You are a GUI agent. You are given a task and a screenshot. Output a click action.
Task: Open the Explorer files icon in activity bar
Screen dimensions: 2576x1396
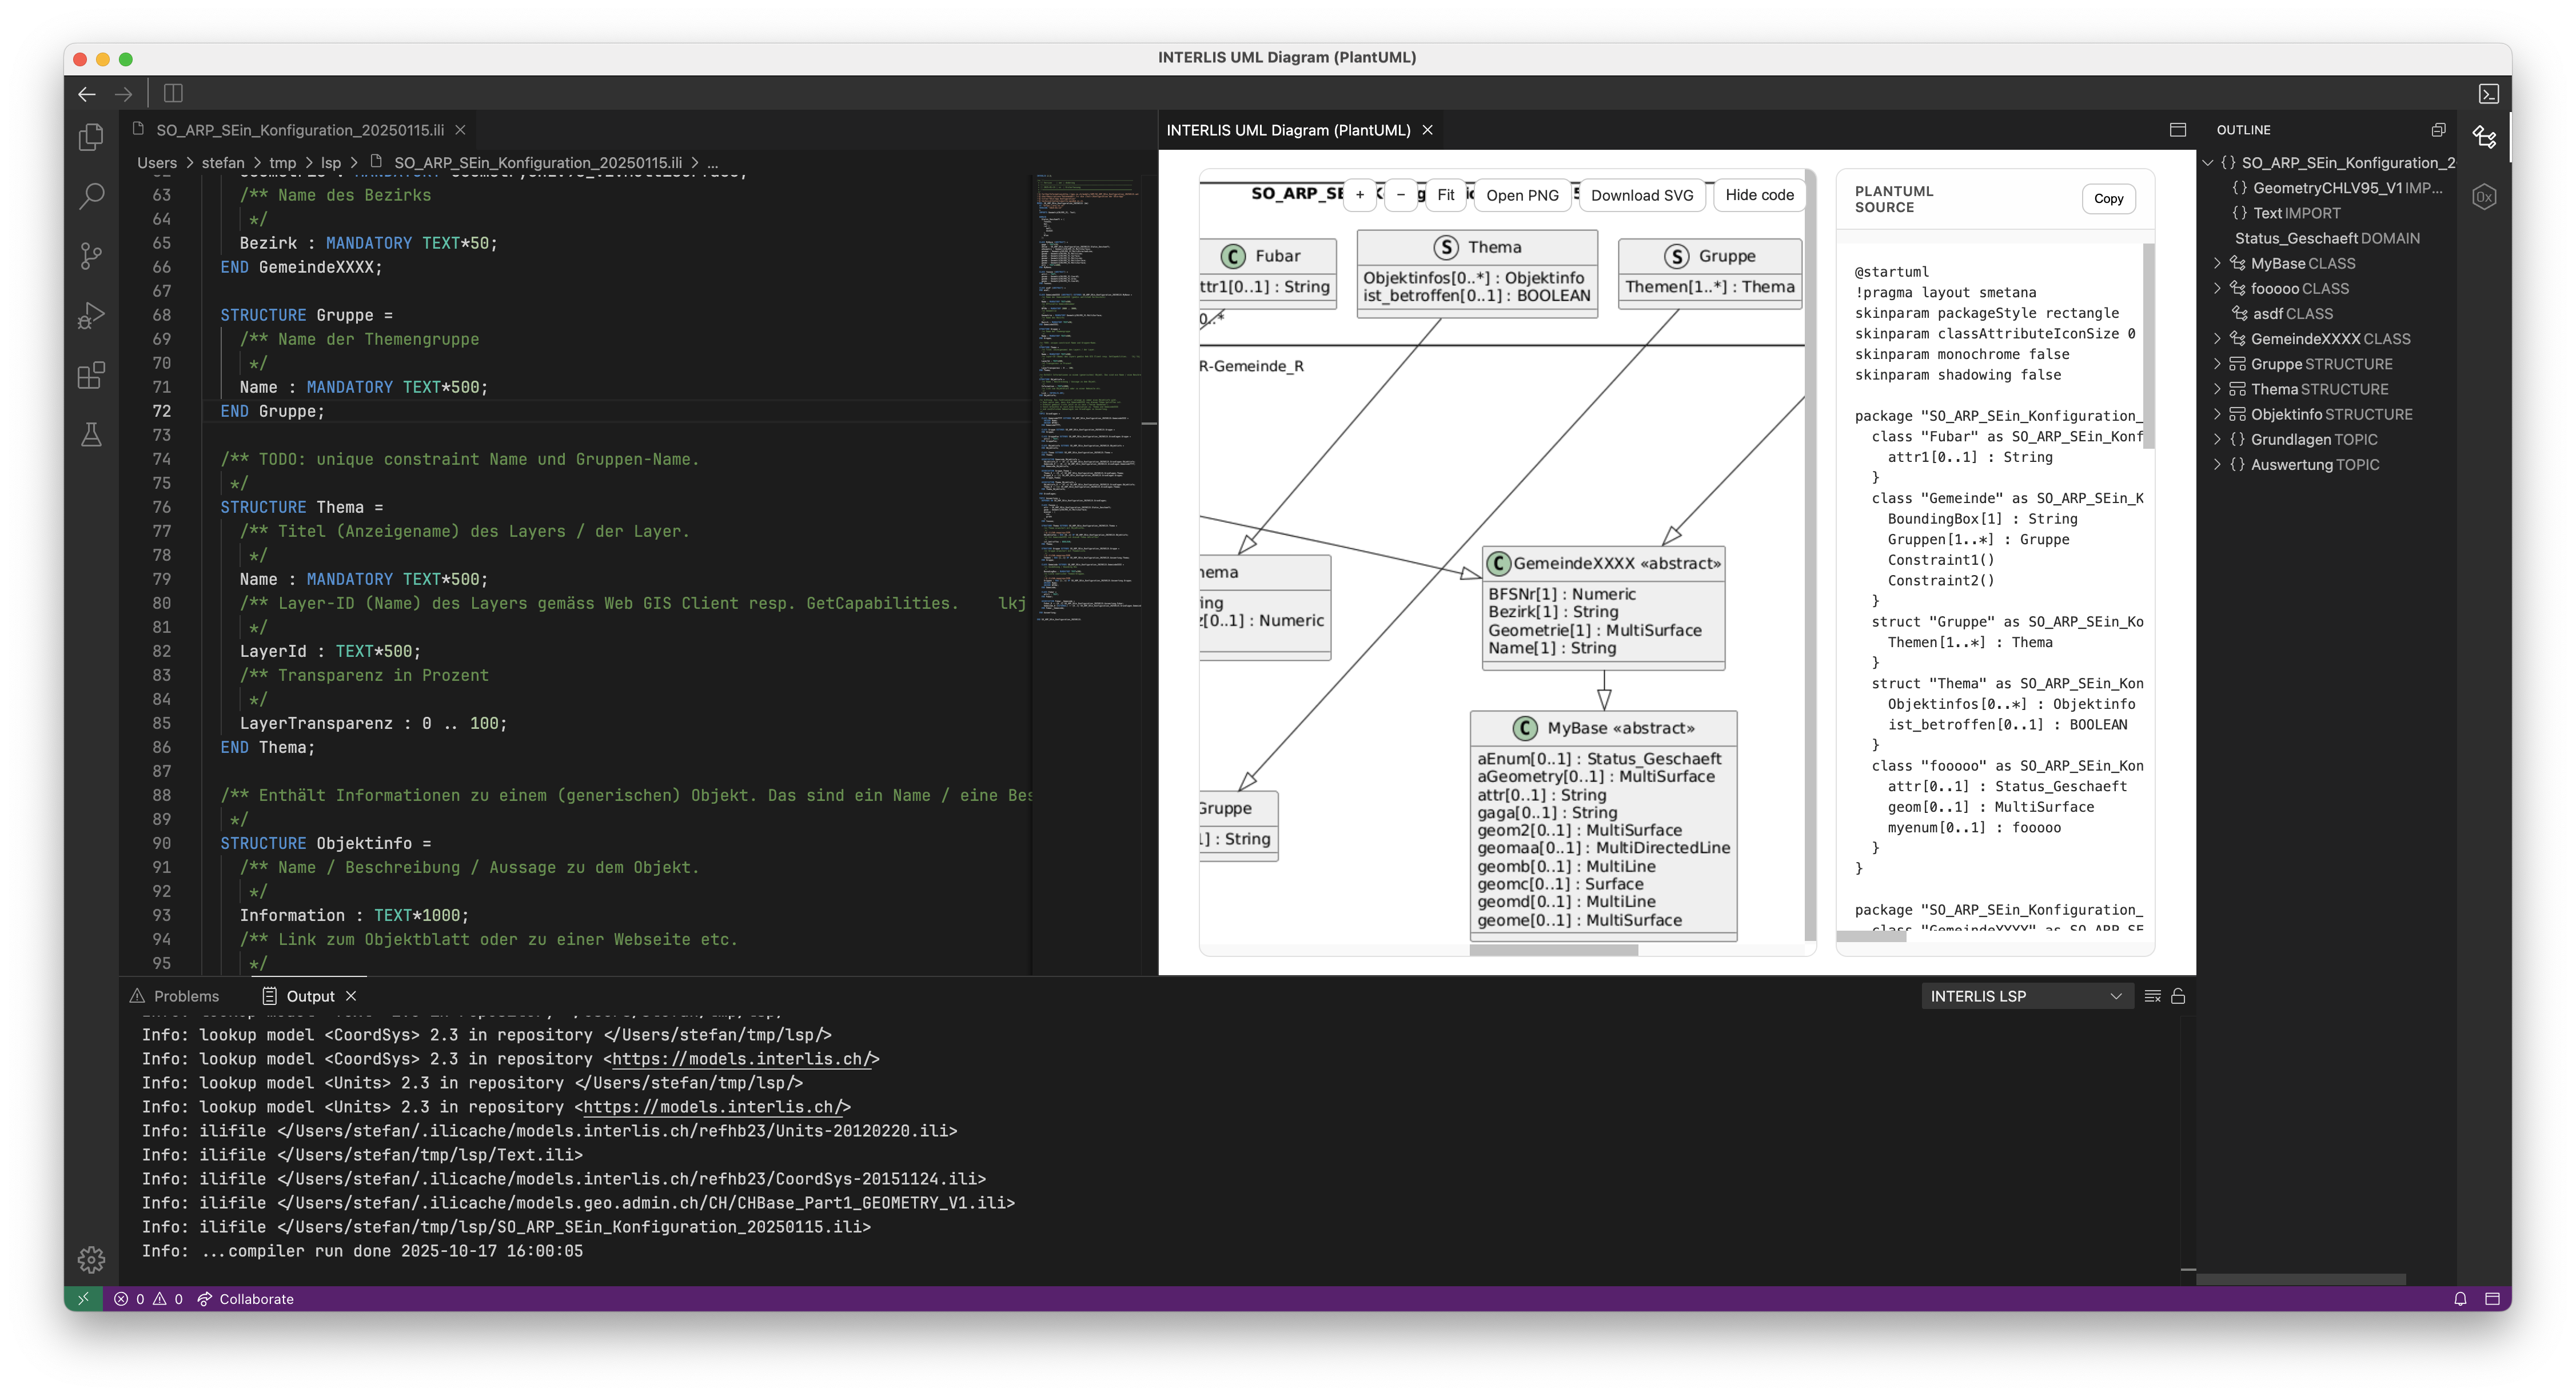click(x=91, y=137)
